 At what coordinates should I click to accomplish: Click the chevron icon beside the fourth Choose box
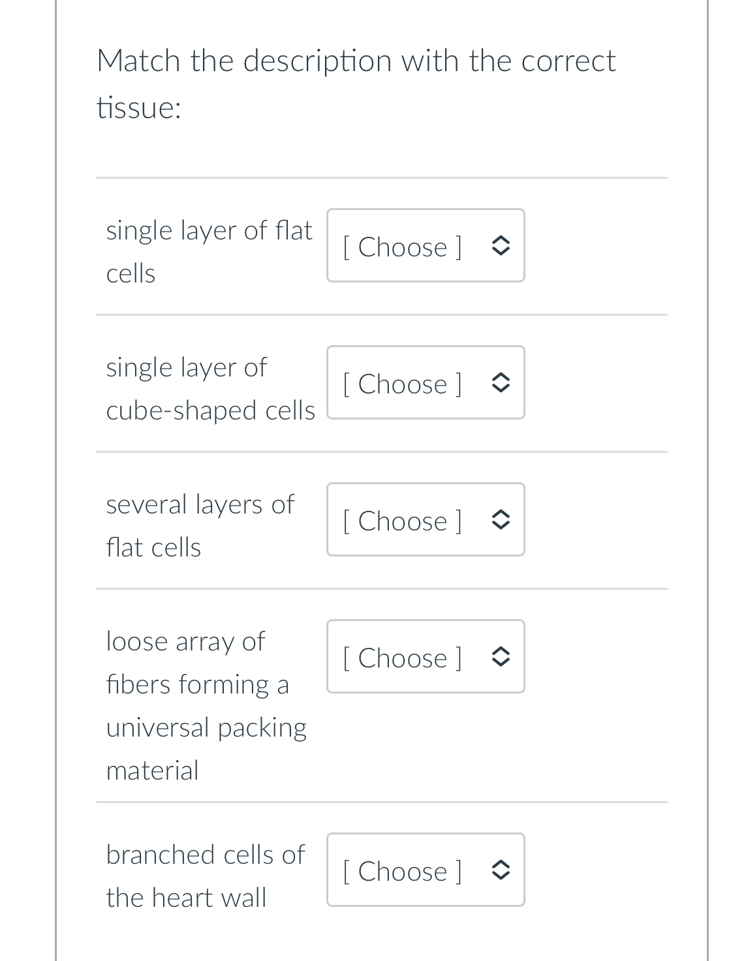(x=500, y=658)
